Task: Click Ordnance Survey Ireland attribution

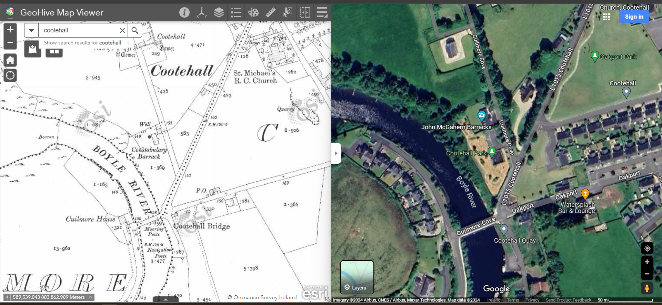Action: pyautogui.click(x=262, y=297)
